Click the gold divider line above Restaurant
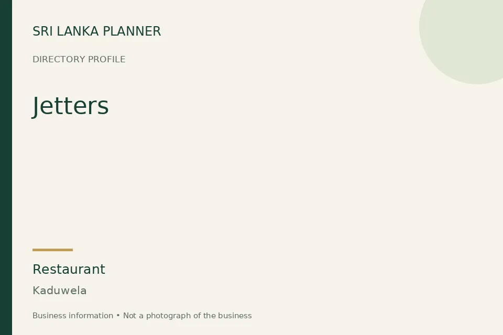This screenshot has width=503, height=335. point(52,250)
